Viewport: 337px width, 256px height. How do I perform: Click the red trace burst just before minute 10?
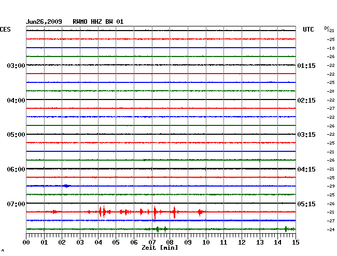(x=200, y=212)
